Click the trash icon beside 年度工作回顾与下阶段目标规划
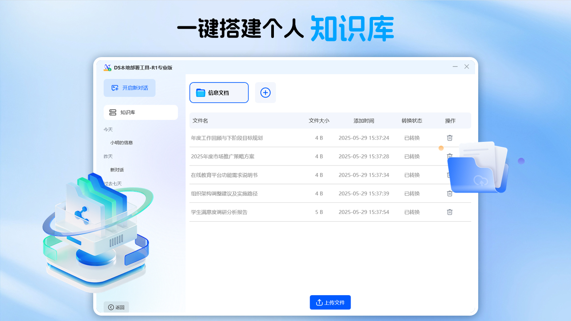 pos(450,138)
